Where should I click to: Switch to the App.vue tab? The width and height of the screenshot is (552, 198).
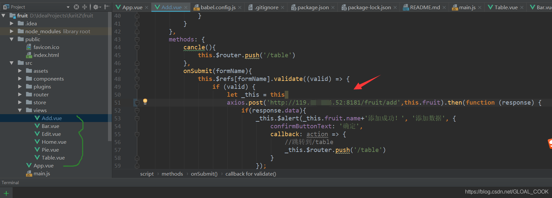(132, 7)
